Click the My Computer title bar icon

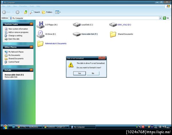click(x=2, y=2)
